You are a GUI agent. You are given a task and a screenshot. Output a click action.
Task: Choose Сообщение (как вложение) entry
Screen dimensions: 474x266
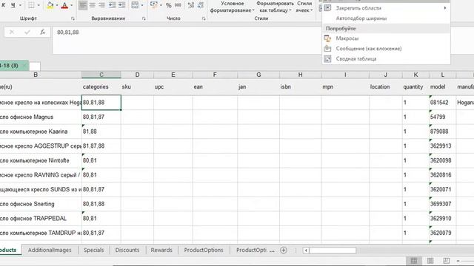click(x=386, y=49)
